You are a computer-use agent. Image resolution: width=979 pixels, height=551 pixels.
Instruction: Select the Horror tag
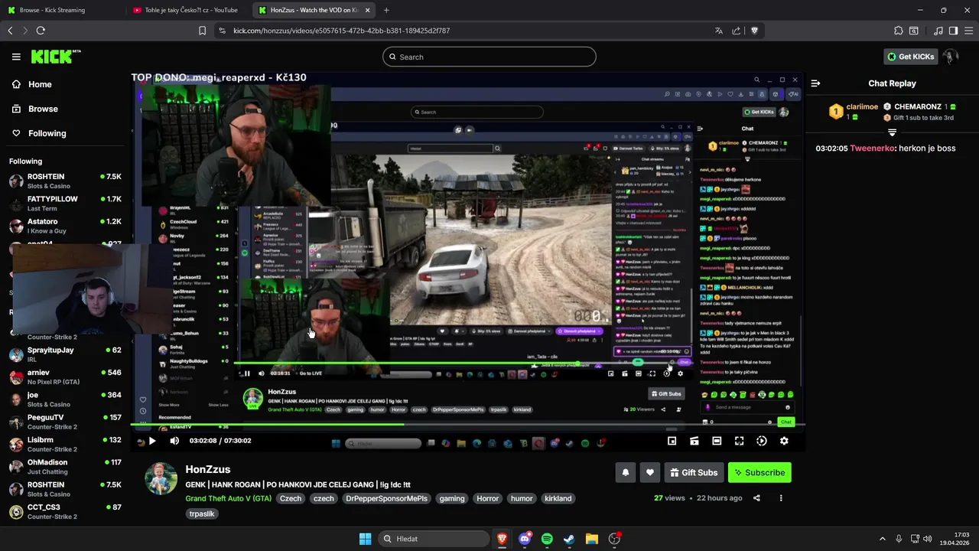pyautogui.click(x=487, y=498)
